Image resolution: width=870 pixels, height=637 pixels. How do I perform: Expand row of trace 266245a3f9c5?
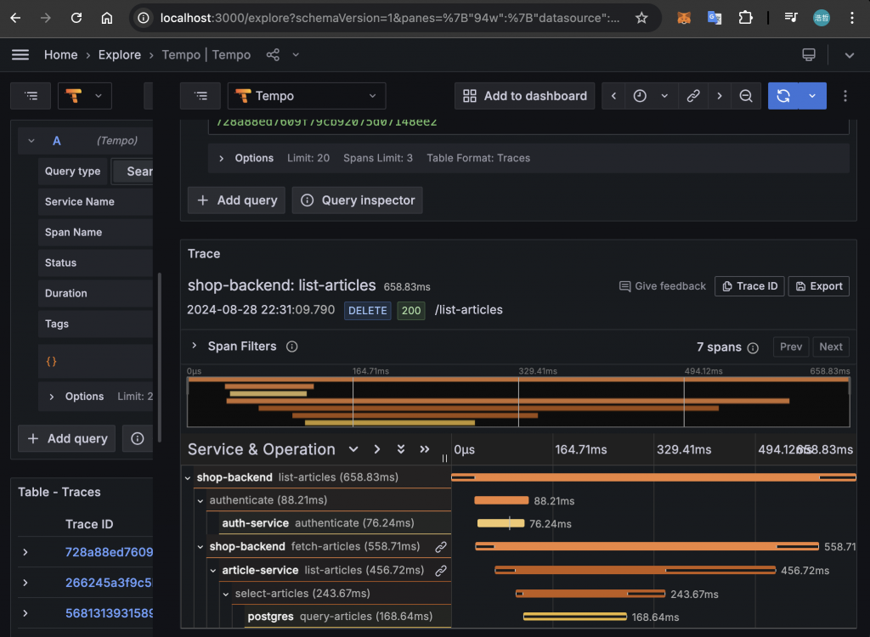click(25, 583)
